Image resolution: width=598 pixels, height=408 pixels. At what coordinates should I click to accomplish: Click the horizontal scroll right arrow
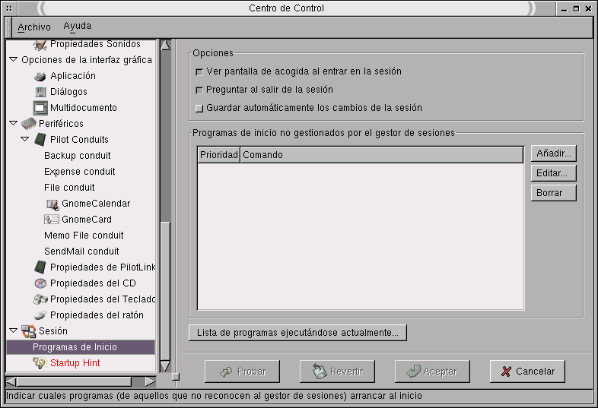[x=151, y=381]
